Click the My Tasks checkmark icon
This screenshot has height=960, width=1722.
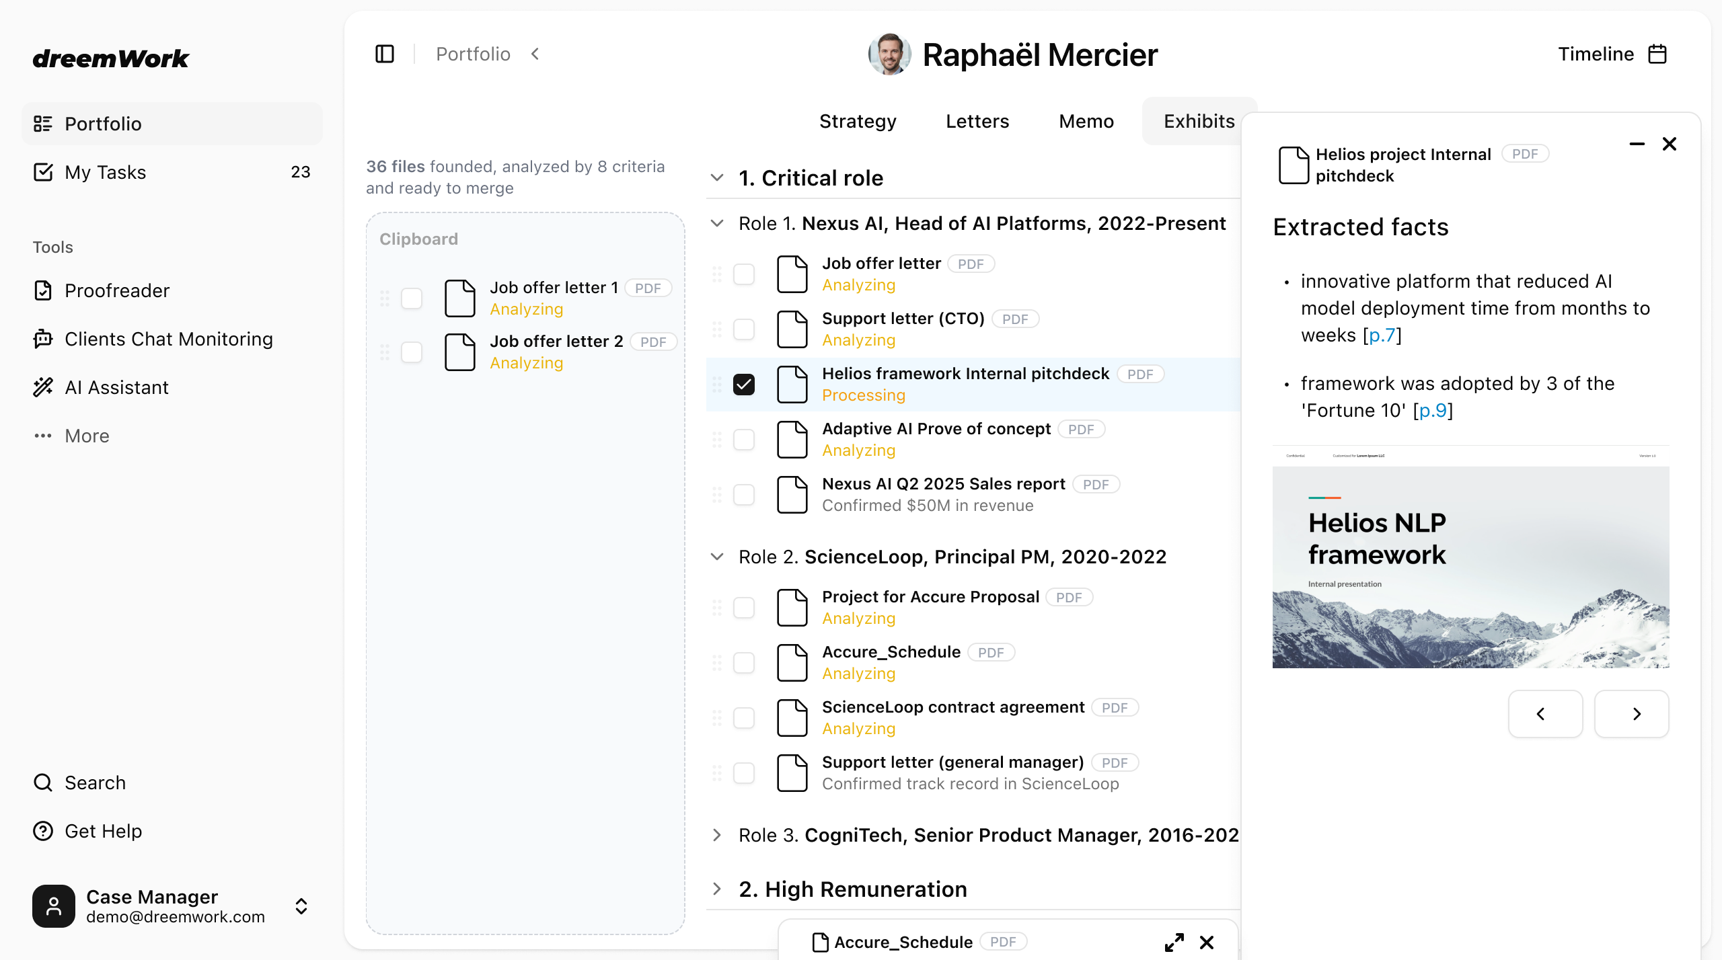pyautogui.click(x=43, y=172)
